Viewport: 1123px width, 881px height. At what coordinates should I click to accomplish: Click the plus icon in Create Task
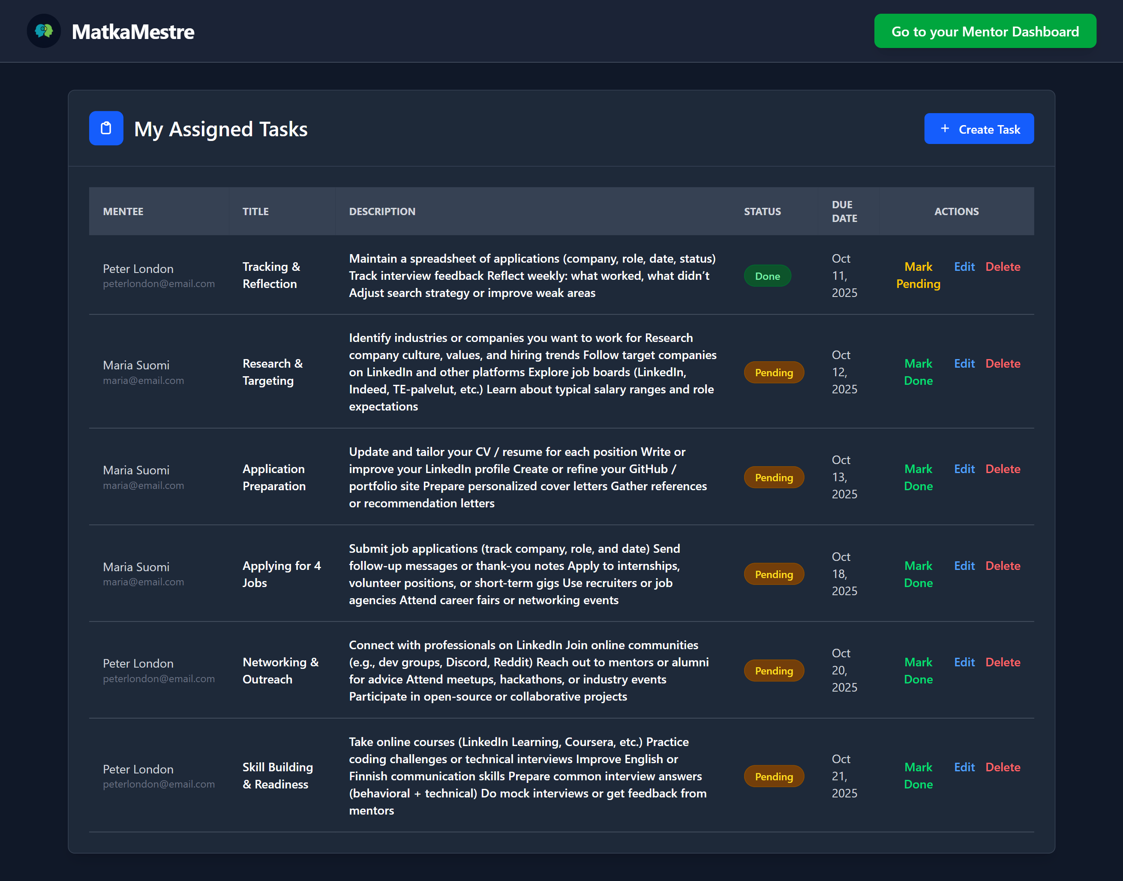pos(945,129)
